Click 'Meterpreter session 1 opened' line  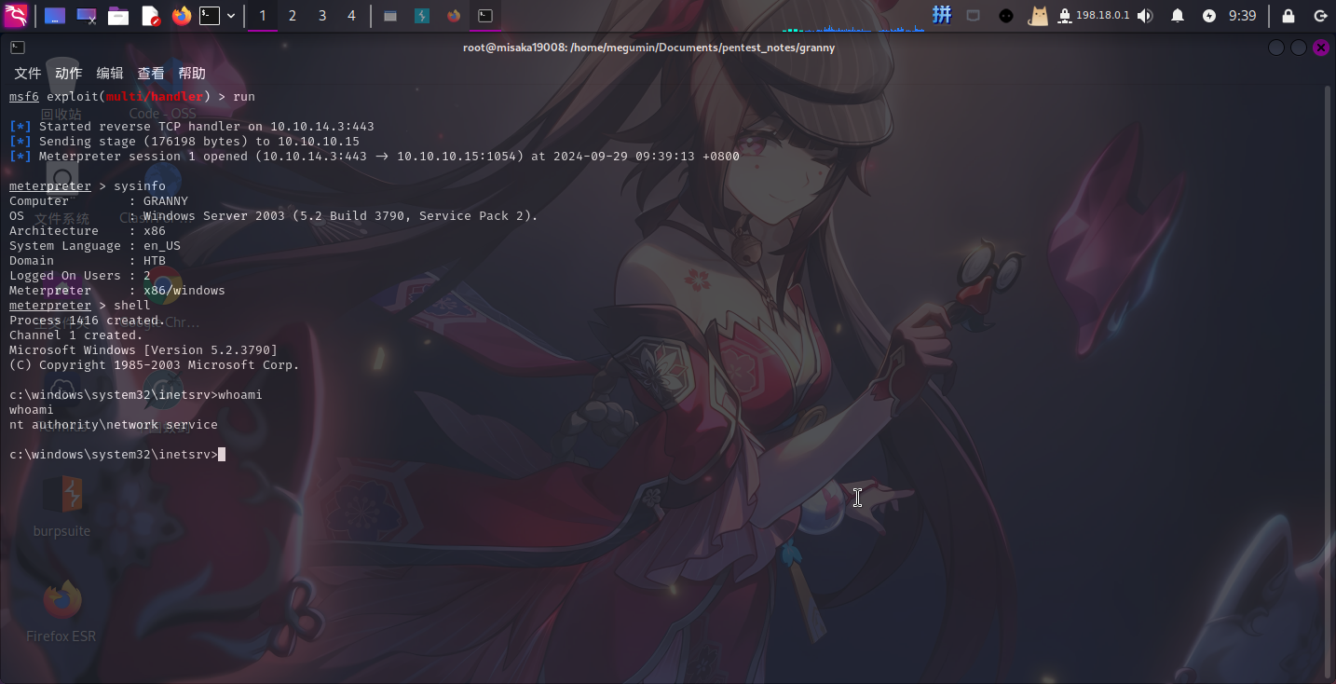[x=375, y=157]
